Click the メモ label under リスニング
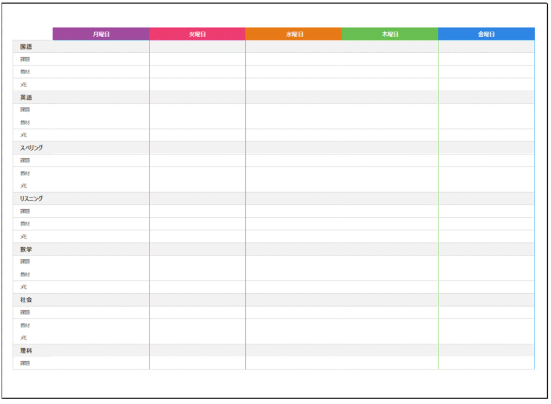551x404 pixels. (24, 236)
